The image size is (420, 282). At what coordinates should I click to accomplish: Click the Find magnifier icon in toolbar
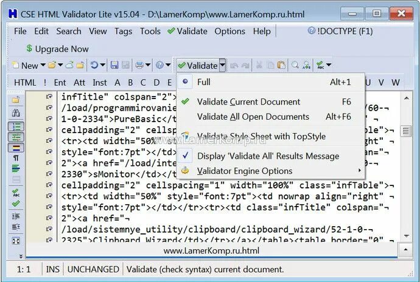(295, 65)
